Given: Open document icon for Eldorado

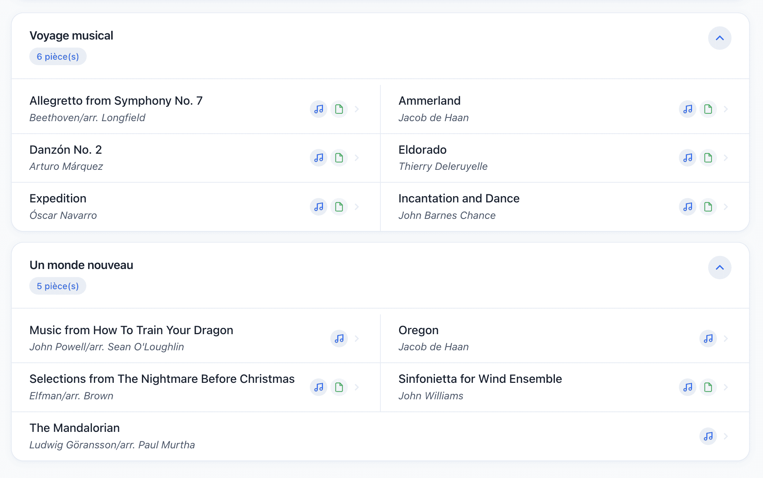Looking at the screenshot, I should [x=708, y=158].
